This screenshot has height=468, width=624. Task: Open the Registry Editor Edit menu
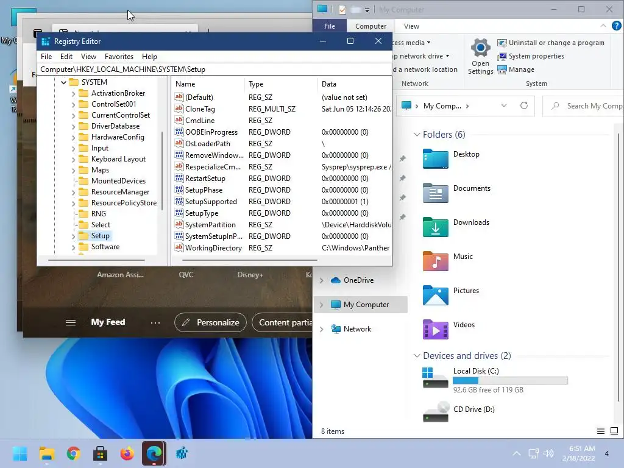coord(66,57)
